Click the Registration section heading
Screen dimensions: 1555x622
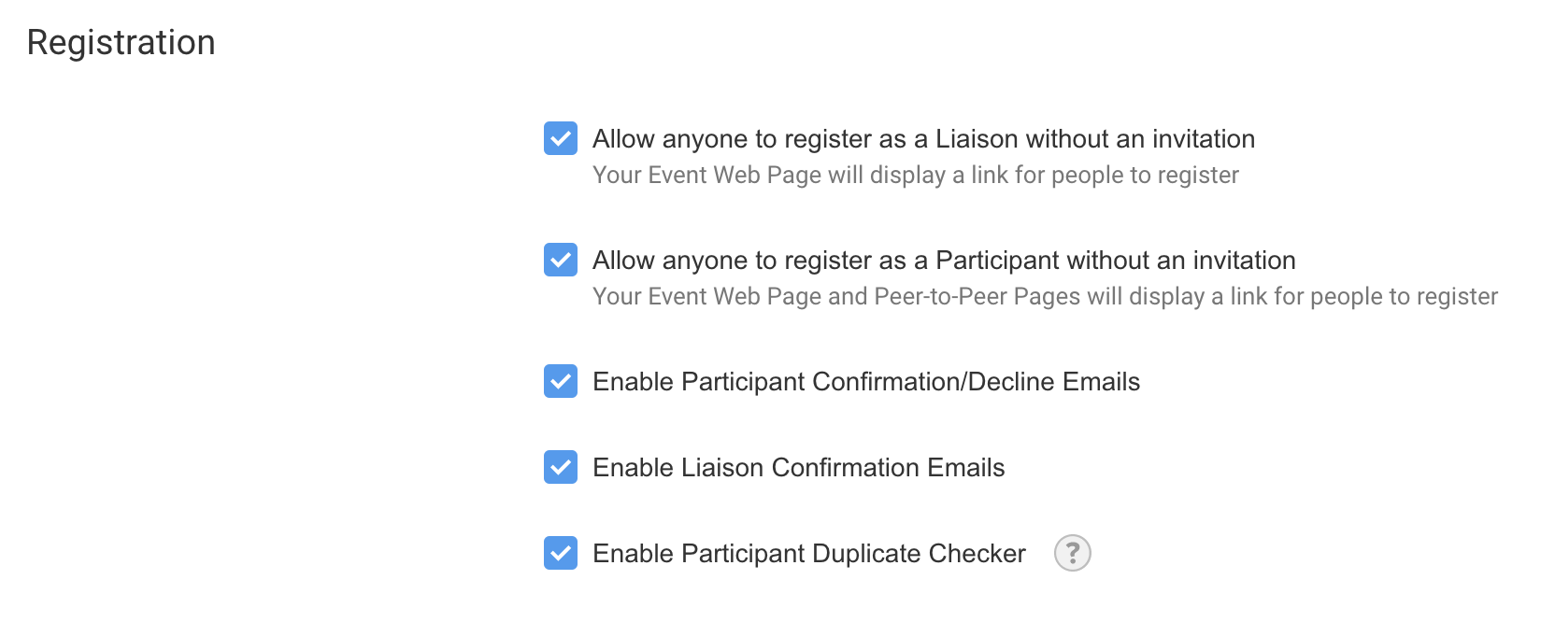(x=121, y=43)
